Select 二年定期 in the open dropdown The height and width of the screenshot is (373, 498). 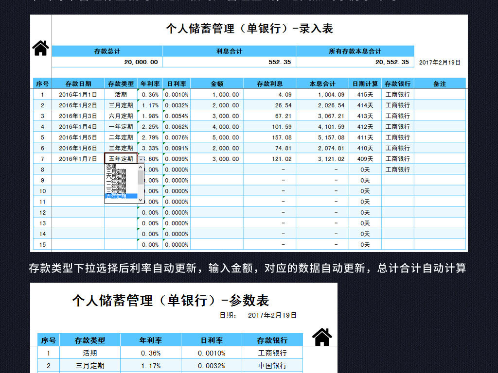(x=117, y=185)
